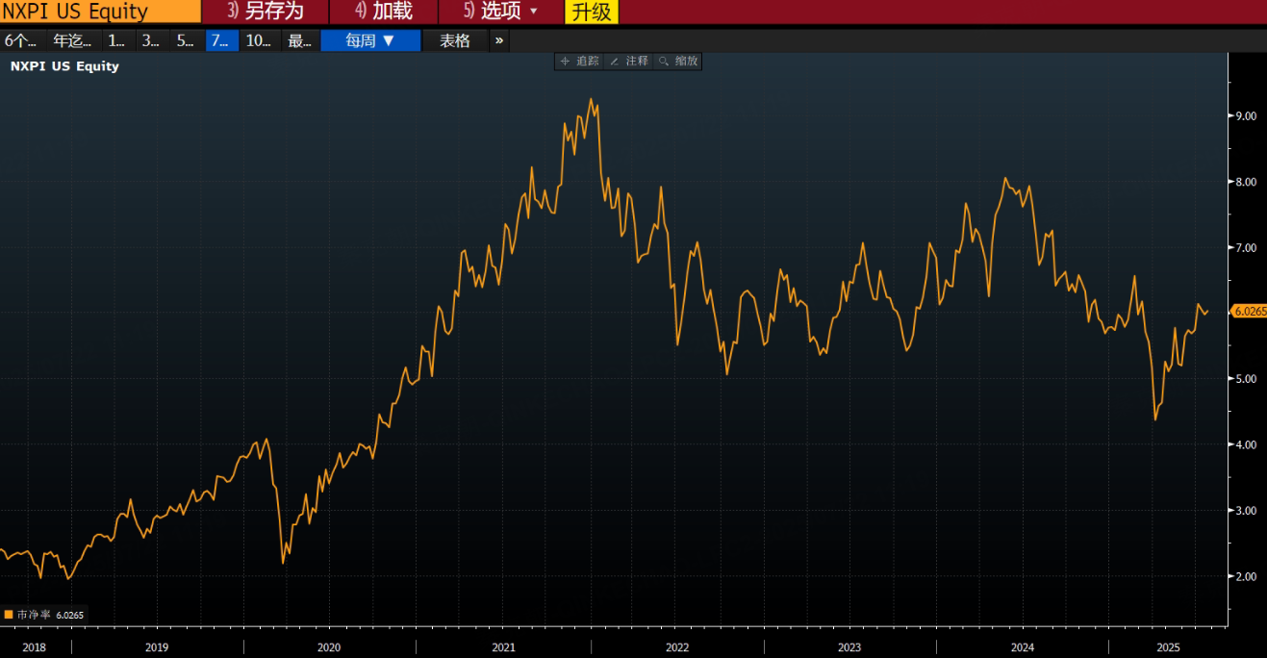Click the NXPI US Equity security field

[x=100, y=12]
